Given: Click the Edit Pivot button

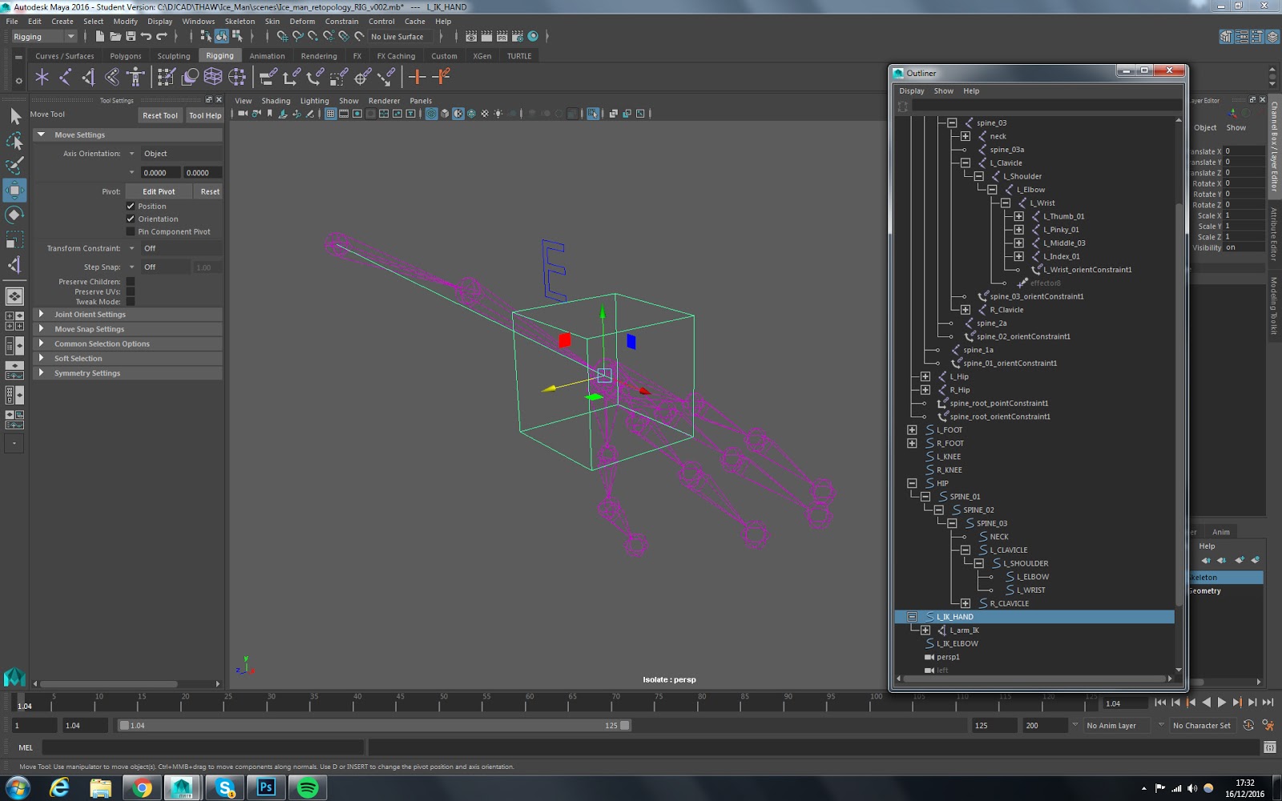Looking at the screenshot, I should coord(157,191).
